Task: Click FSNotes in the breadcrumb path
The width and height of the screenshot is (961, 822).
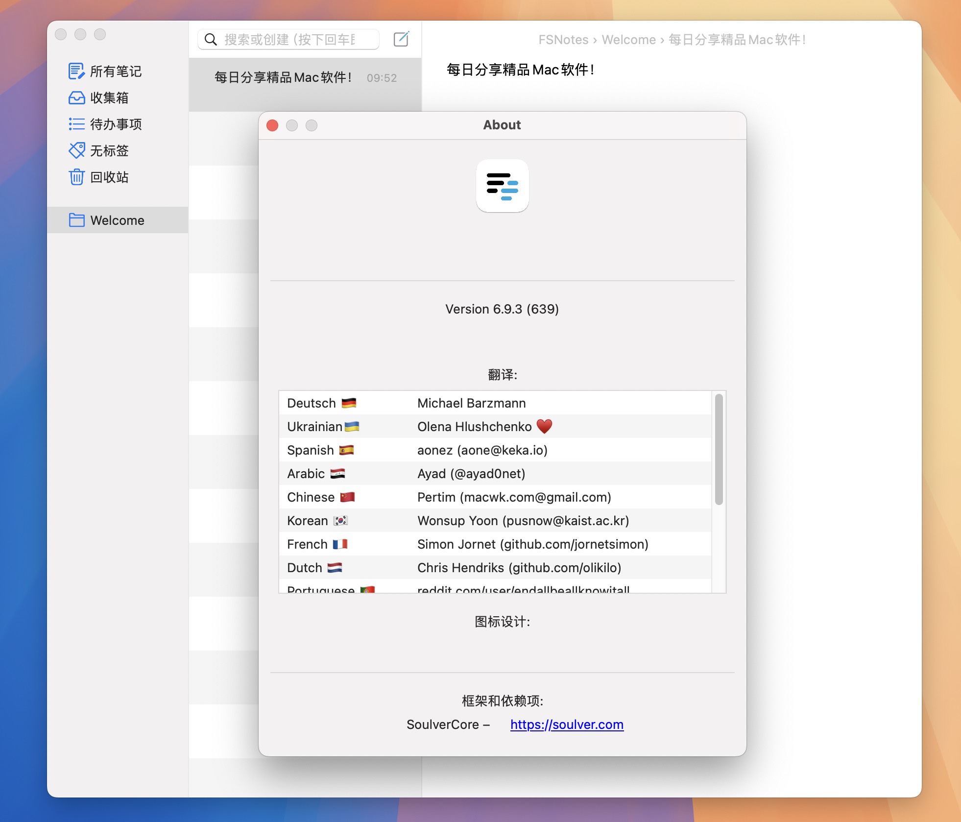Action: click(563, 40)
